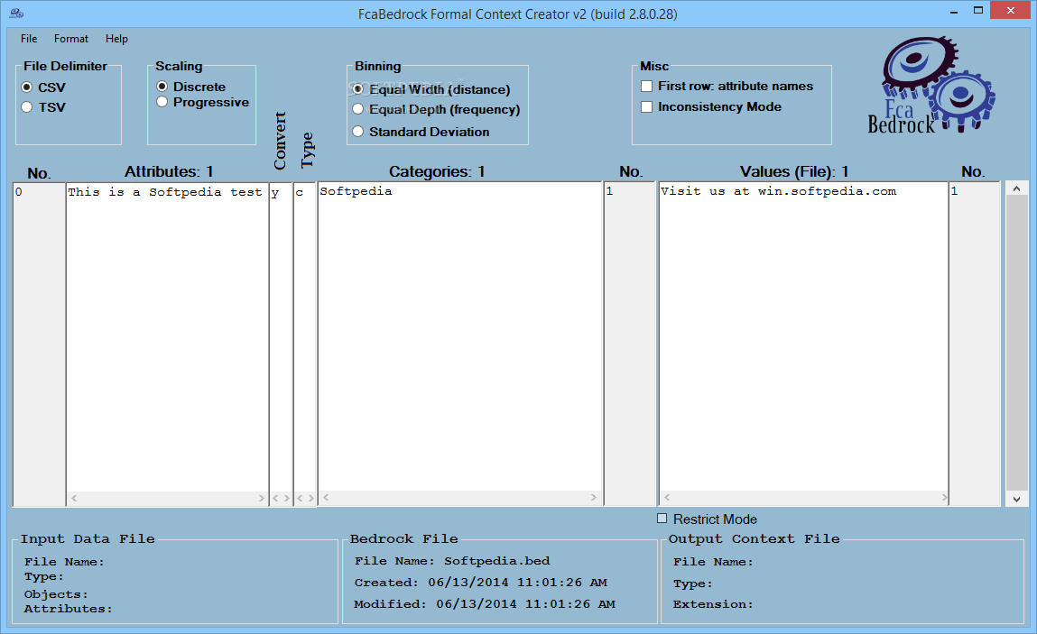Click the application icon in title bar
Screen dimensions: 1037x634
pos(16,13)
